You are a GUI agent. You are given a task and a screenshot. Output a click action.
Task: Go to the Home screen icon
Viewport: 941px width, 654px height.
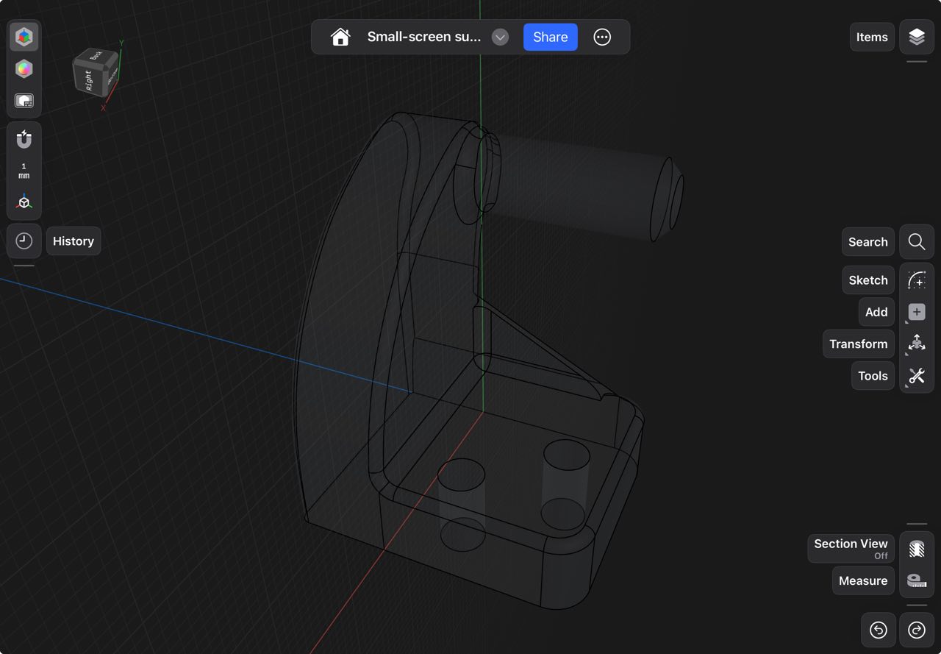340,37
